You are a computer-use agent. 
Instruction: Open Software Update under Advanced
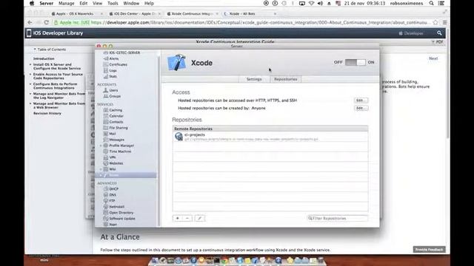tap(121, 219)
